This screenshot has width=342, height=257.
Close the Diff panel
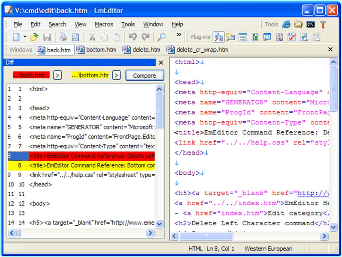click(x=161, y=63)
